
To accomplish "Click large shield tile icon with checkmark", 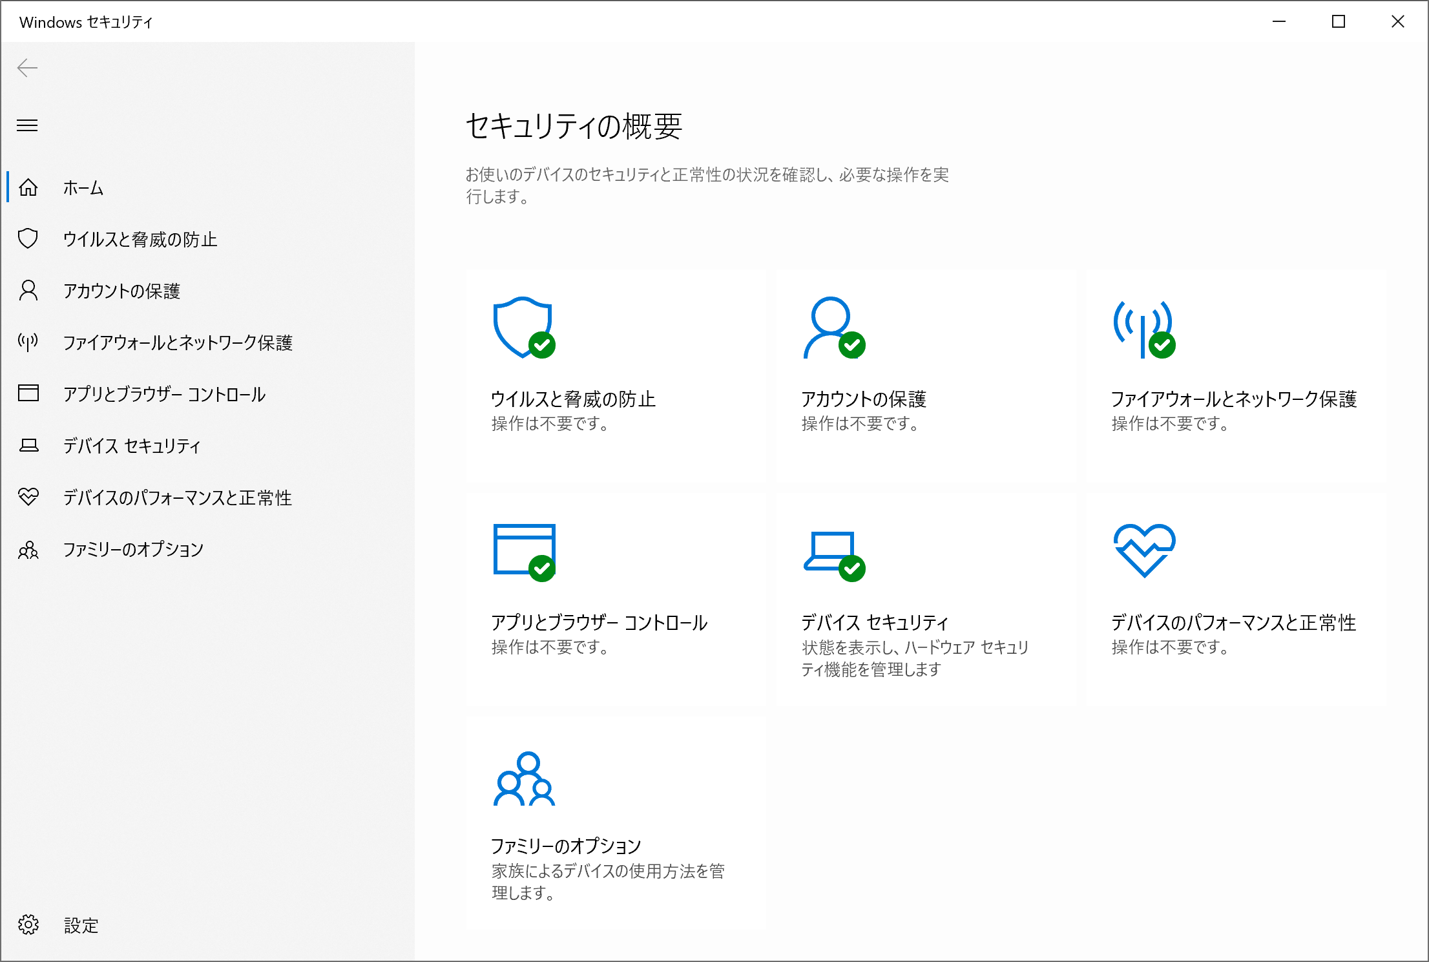I will coord(523,328).
